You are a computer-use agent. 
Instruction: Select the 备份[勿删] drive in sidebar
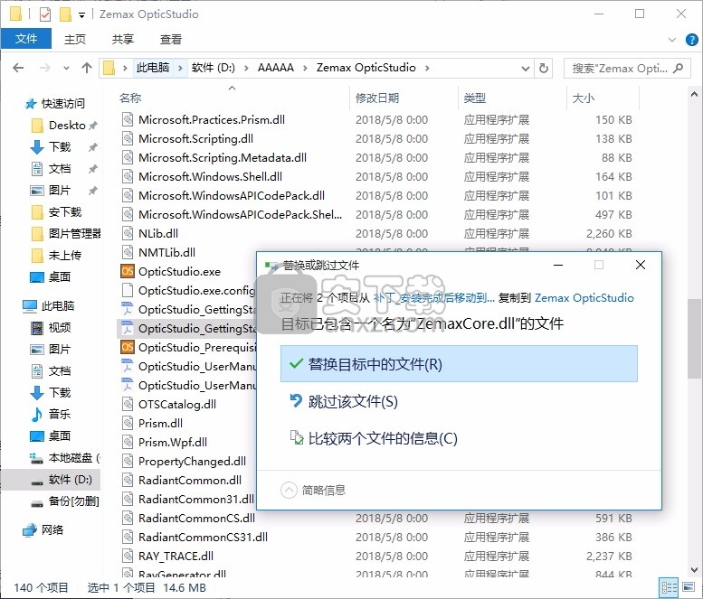click(x=73, y=501)
